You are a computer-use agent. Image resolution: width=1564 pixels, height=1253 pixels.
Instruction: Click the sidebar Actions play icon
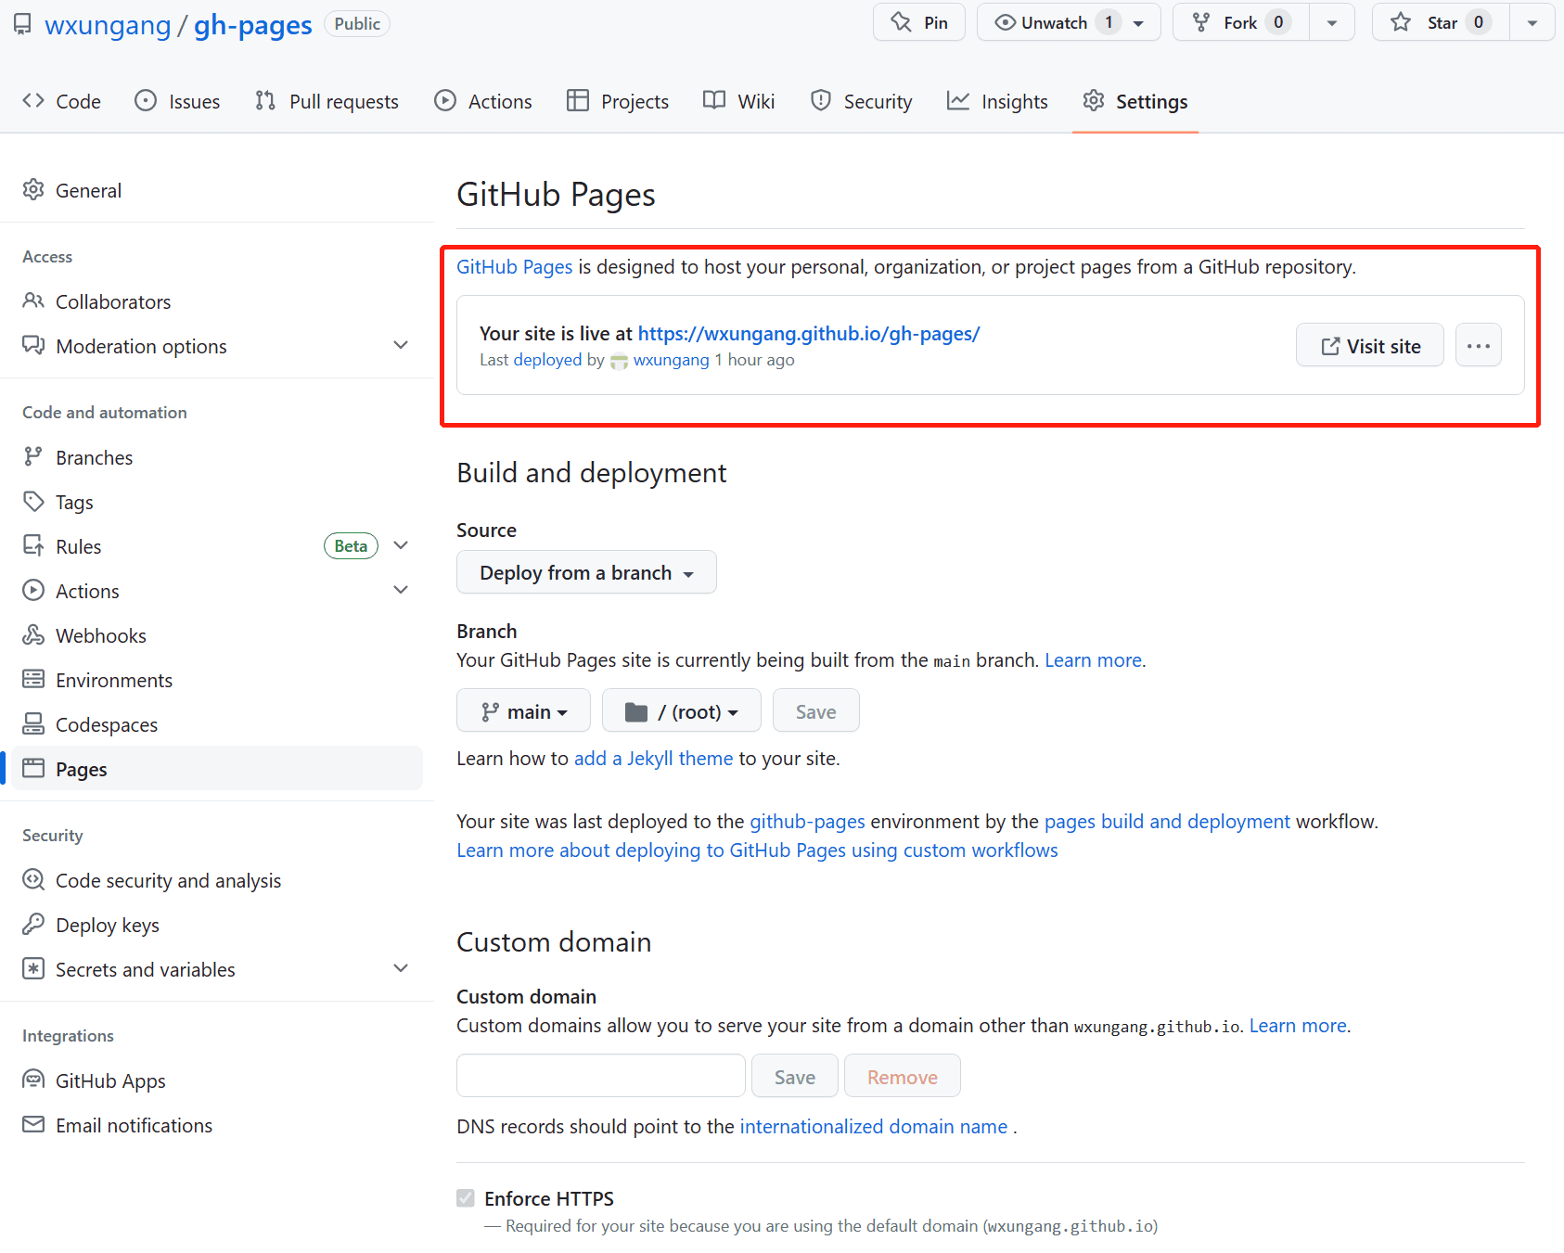33,590
